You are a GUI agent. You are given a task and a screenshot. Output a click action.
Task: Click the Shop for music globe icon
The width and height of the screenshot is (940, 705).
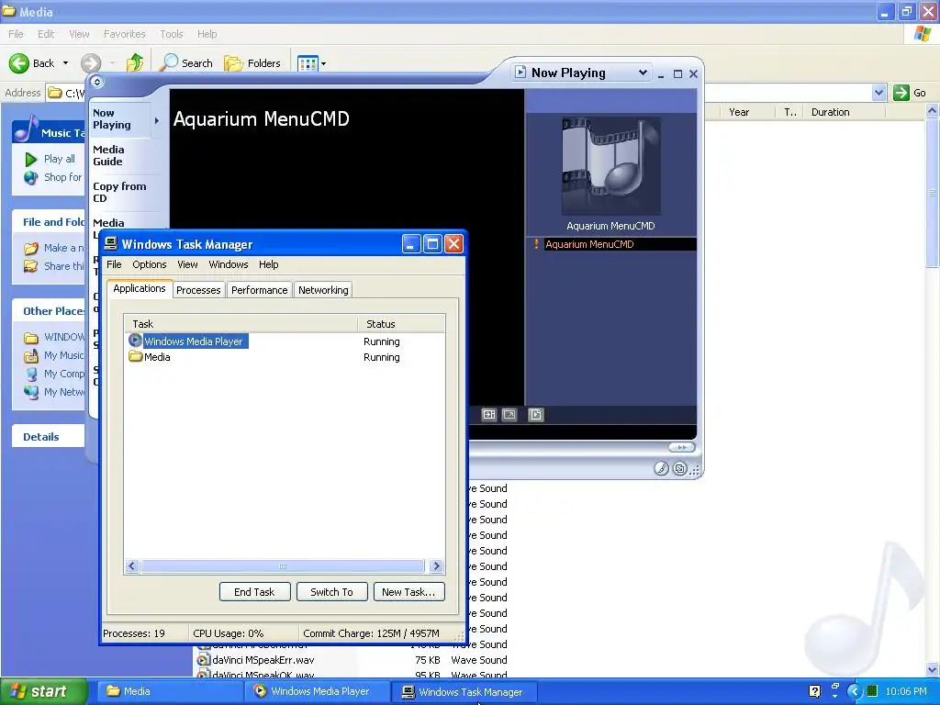coord(31,177)
